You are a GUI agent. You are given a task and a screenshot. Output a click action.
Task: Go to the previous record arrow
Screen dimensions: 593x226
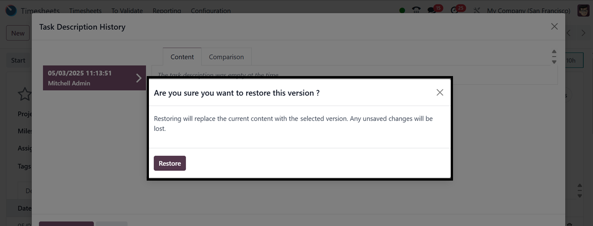coord(568,33)
